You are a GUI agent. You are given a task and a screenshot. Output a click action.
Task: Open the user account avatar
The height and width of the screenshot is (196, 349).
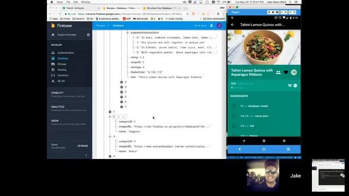pos(219,26)
